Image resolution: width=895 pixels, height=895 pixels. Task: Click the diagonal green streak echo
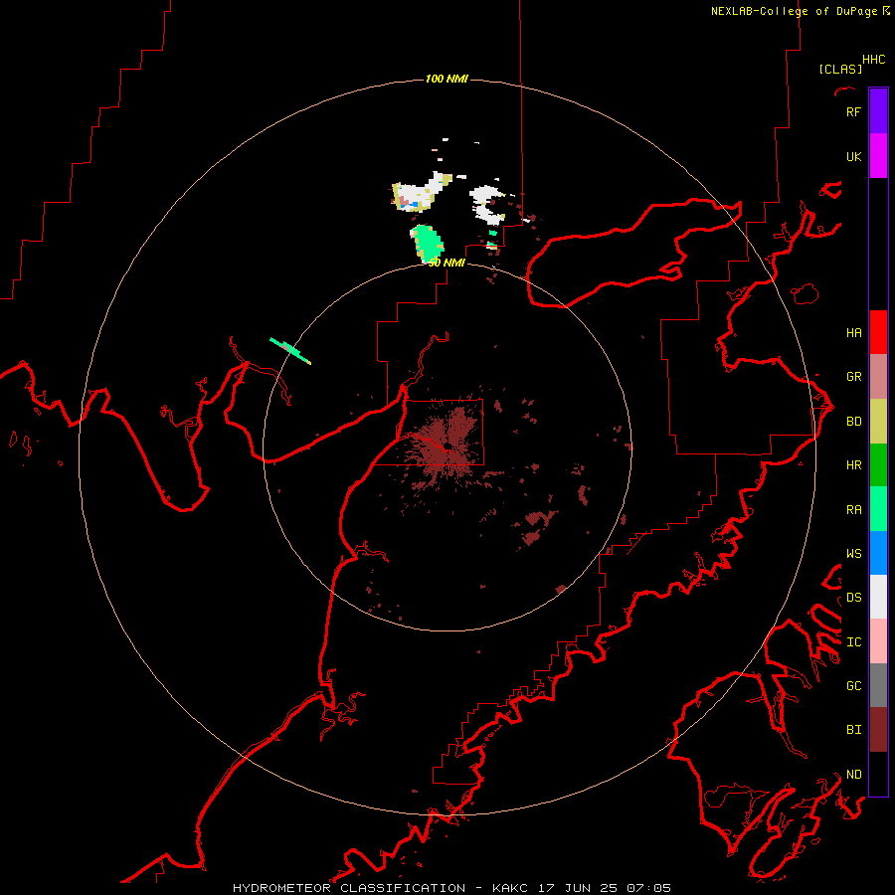[x=290, y=350]
